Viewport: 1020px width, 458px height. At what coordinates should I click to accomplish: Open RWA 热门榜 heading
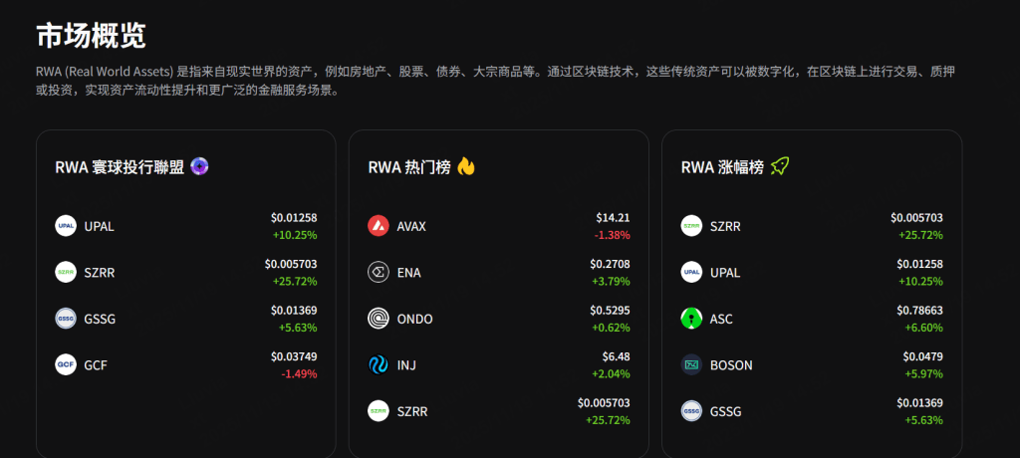(x=409, y=167)
